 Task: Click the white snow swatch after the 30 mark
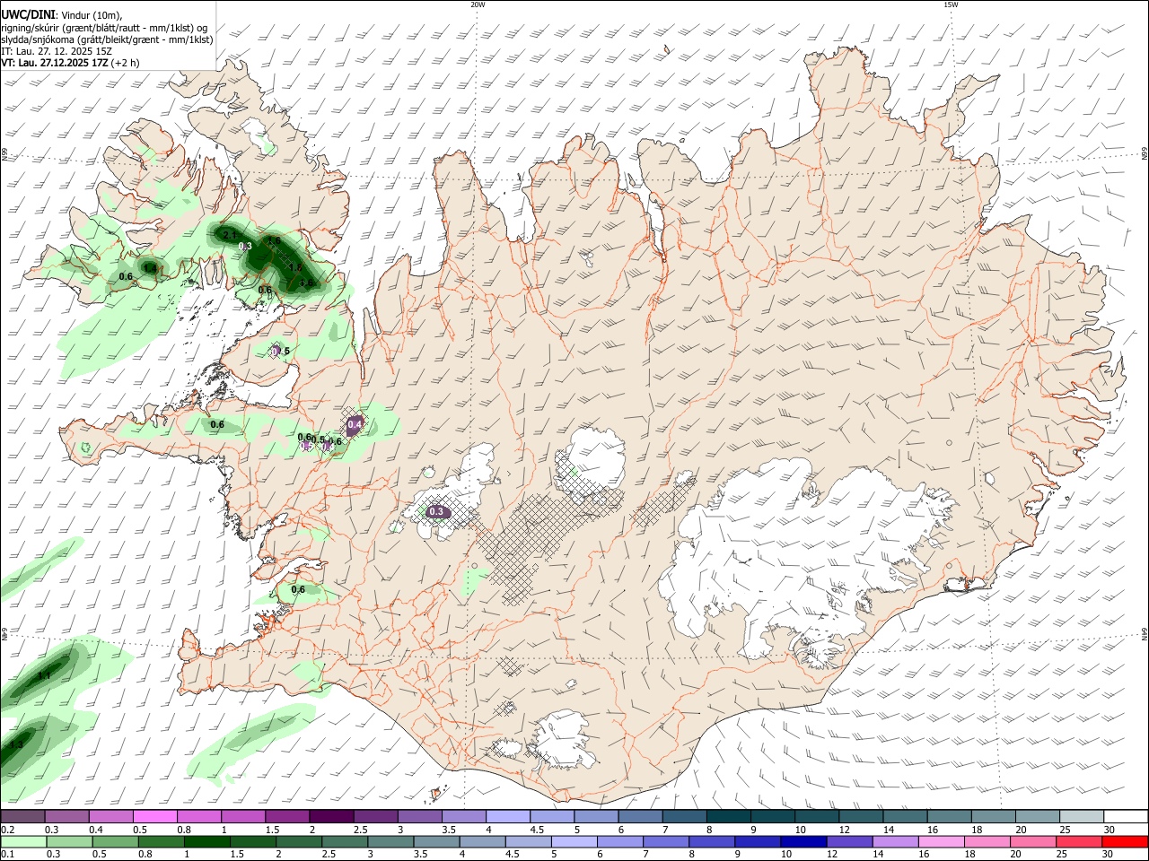(1127, 817)
